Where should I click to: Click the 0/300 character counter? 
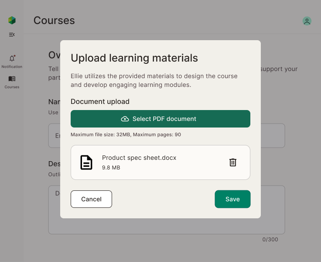[270, 239]
